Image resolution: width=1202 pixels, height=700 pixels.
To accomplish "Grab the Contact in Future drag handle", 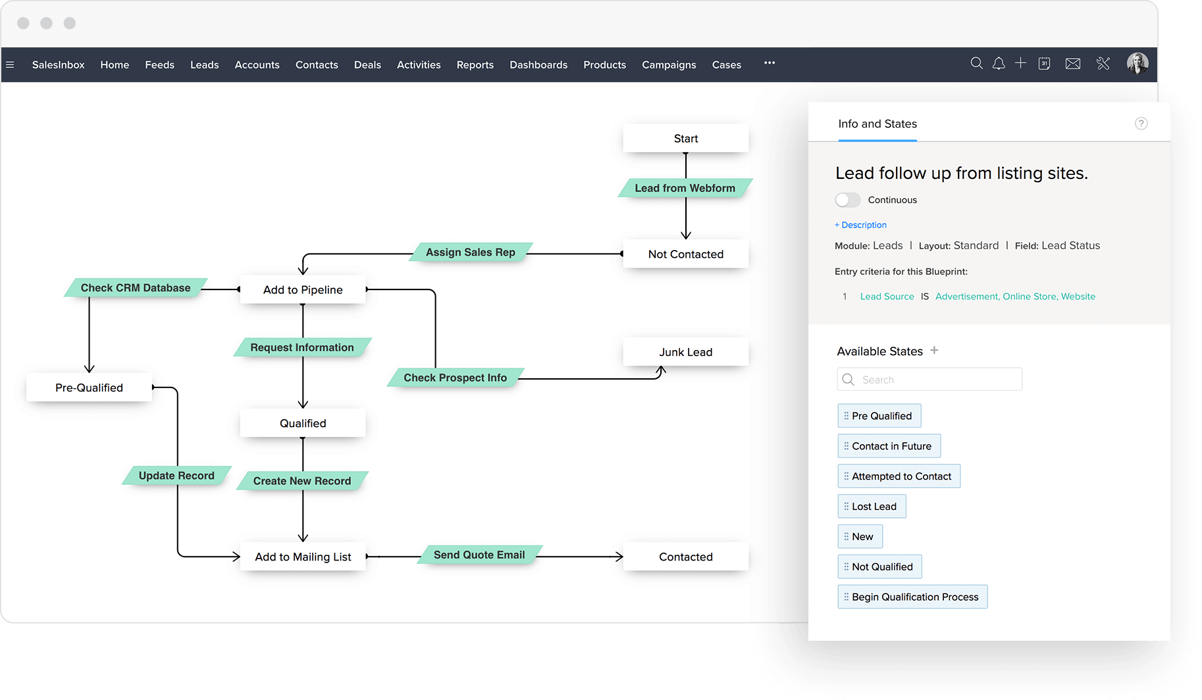I will [x=846, y=446].
